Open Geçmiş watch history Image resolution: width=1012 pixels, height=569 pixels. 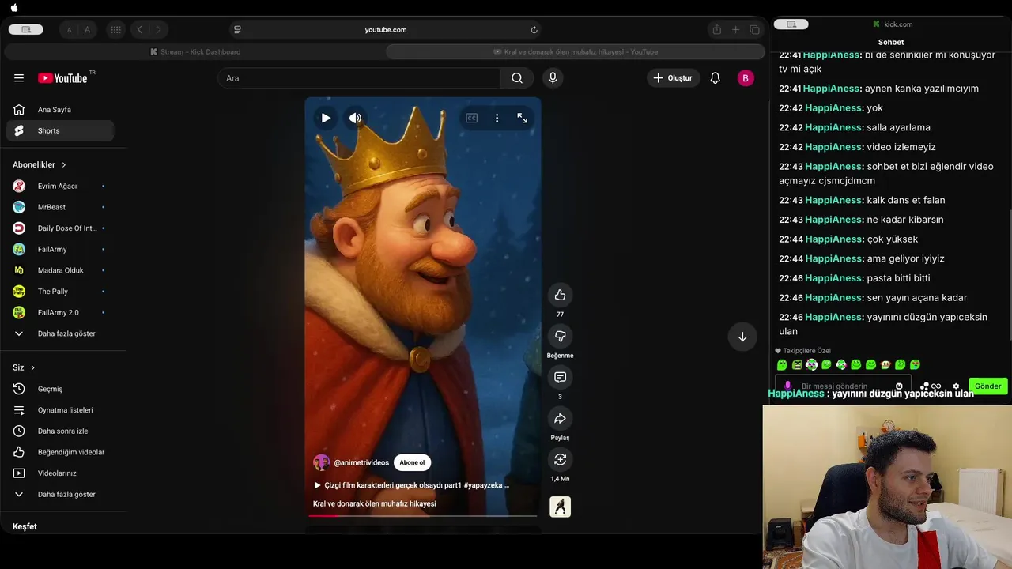coord(60,389)
